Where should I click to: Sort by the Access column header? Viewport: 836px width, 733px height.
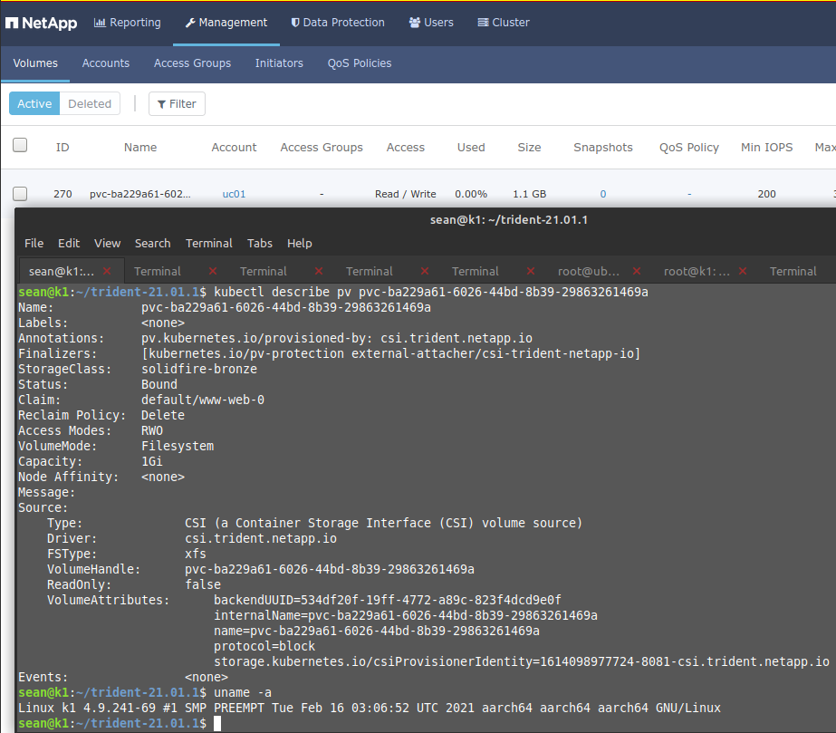tap(405, 148)
